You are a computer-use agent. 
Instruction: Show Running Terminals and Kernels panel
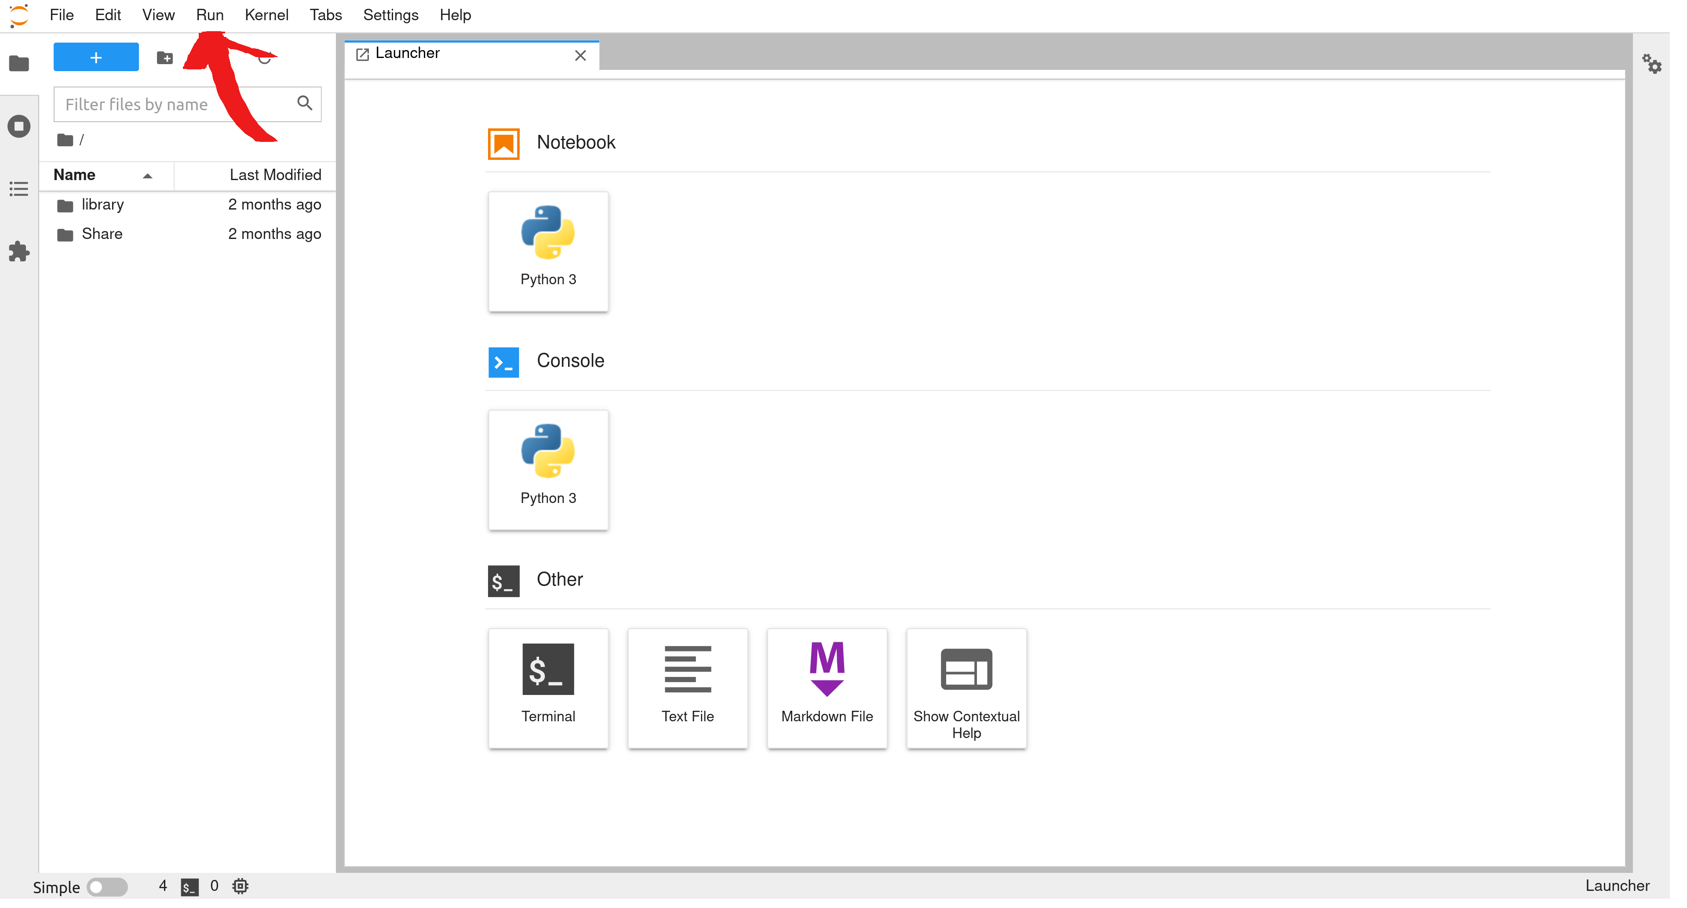click(x=19, y=127)
